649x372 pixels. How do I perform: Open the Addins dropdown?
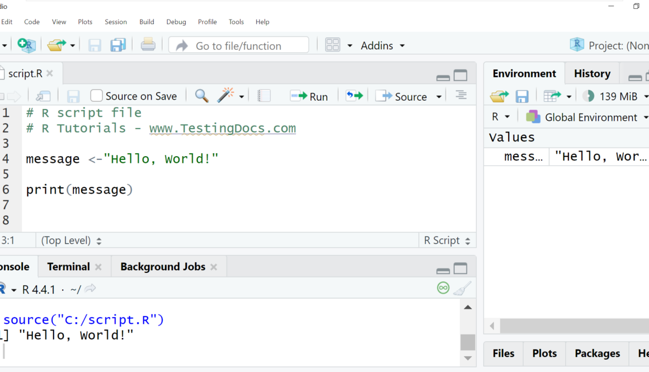383,46
